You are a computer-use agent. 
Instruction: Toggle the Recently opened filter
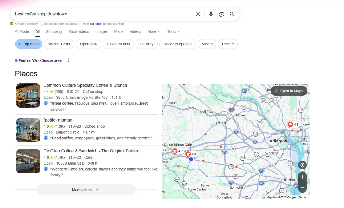(177, 44)
